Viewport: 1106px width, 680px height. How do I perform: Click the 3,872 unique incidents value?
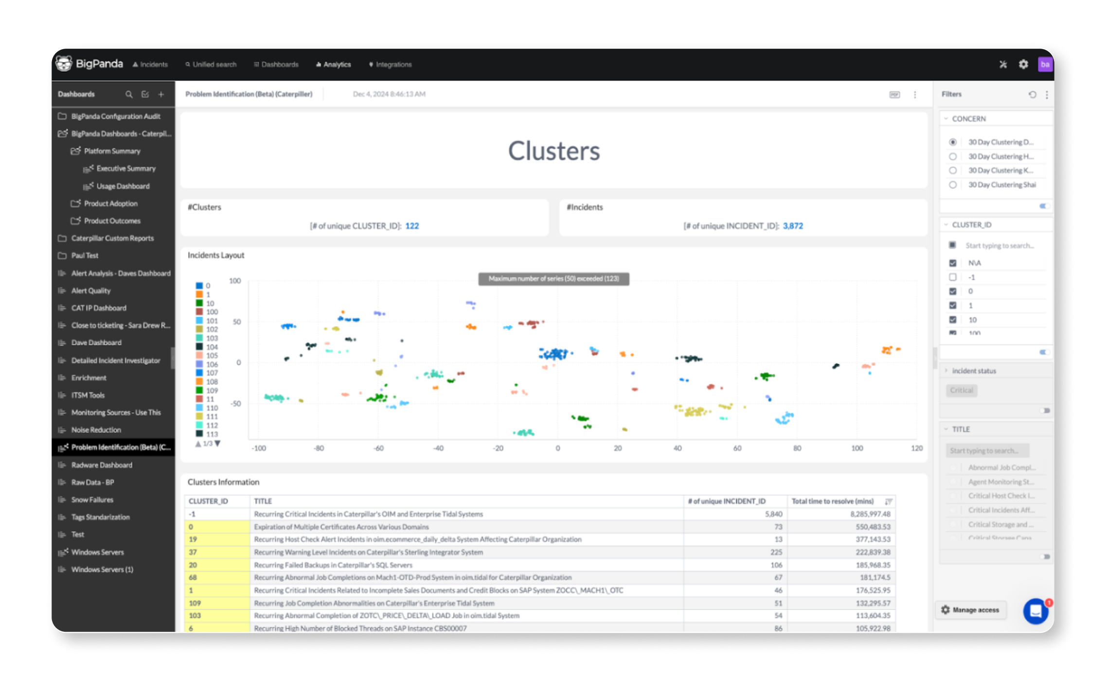coord(793,226)
